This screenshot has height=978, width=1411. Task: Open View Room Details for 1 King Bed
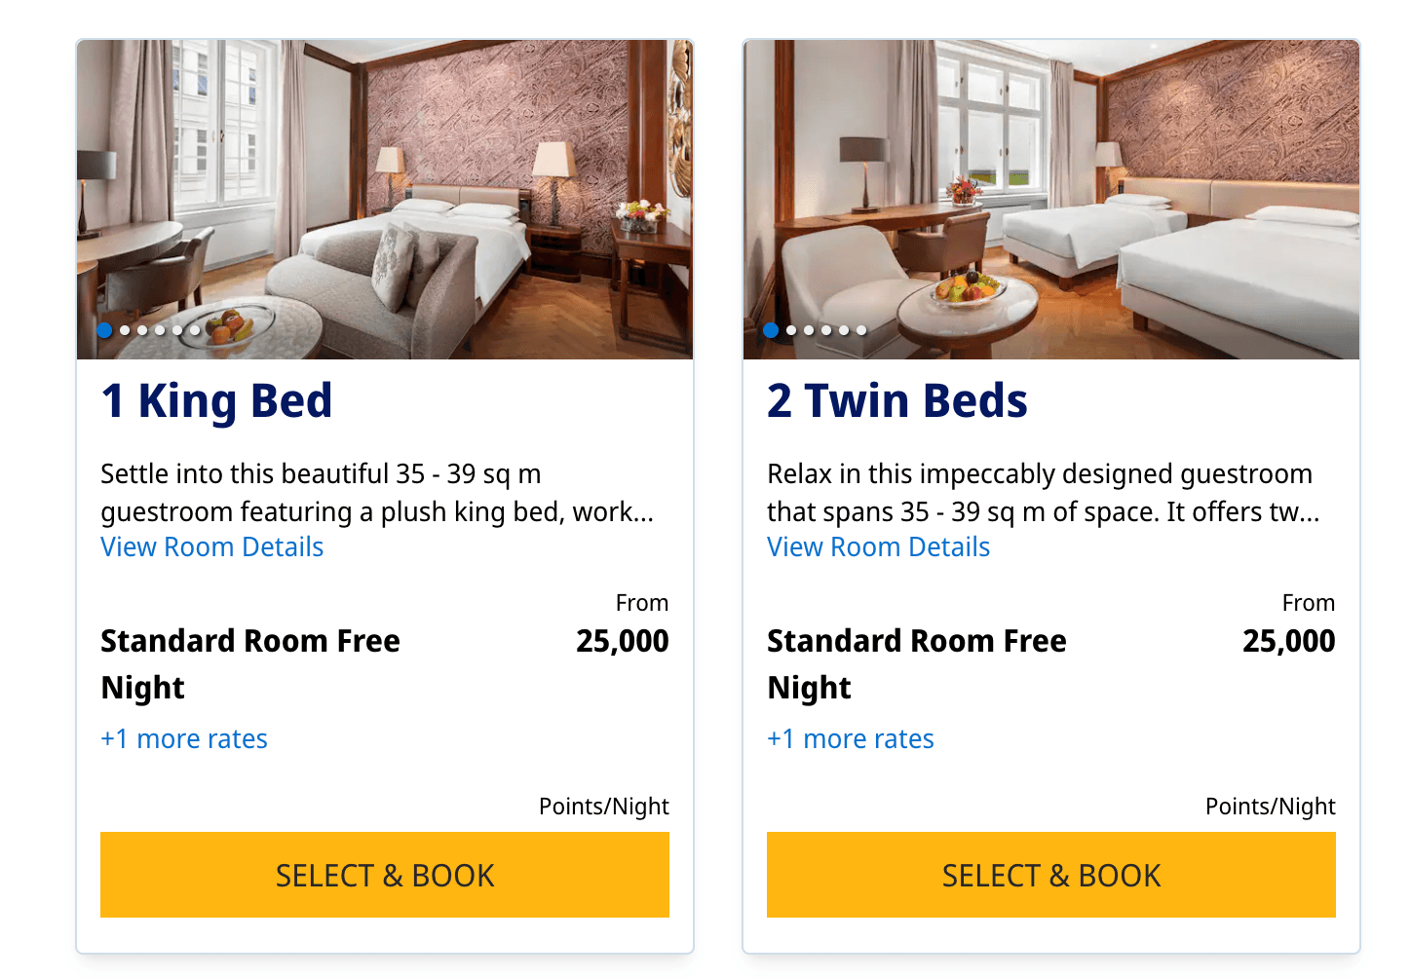click(212, 547)
